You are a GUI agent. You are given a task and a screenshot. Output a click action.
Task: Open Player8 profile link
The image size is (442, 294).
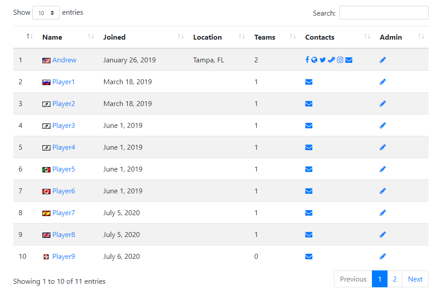tap(64, 235)
